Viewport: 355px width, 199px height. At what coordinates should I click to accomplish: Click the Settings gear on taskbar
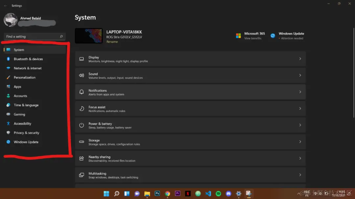click(239, 193)
